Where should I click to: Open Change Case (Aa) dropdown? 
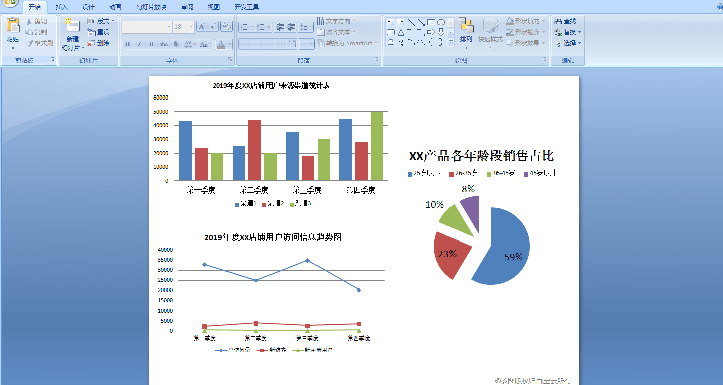[x=205, y=44]
